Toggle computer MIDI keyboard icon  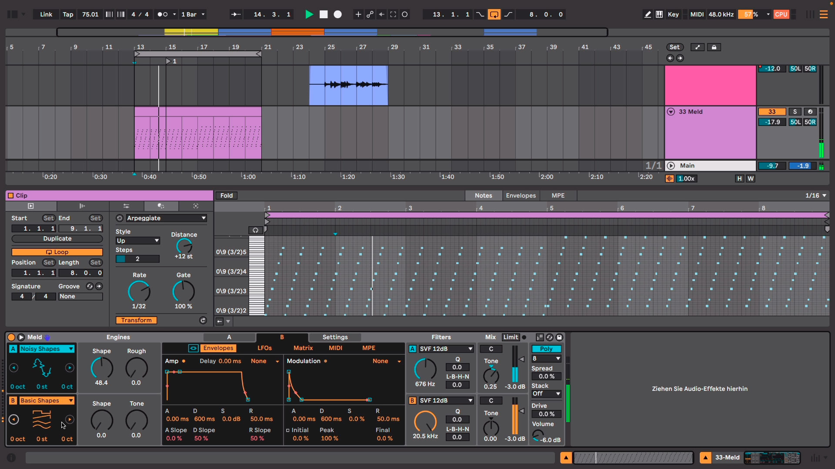[659, 14]
